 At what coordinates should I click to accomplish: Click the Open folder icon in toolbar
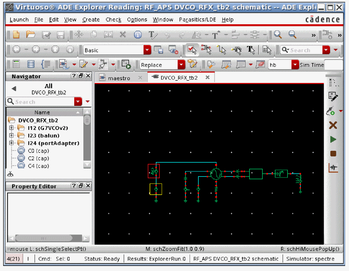tap(31, 34)
